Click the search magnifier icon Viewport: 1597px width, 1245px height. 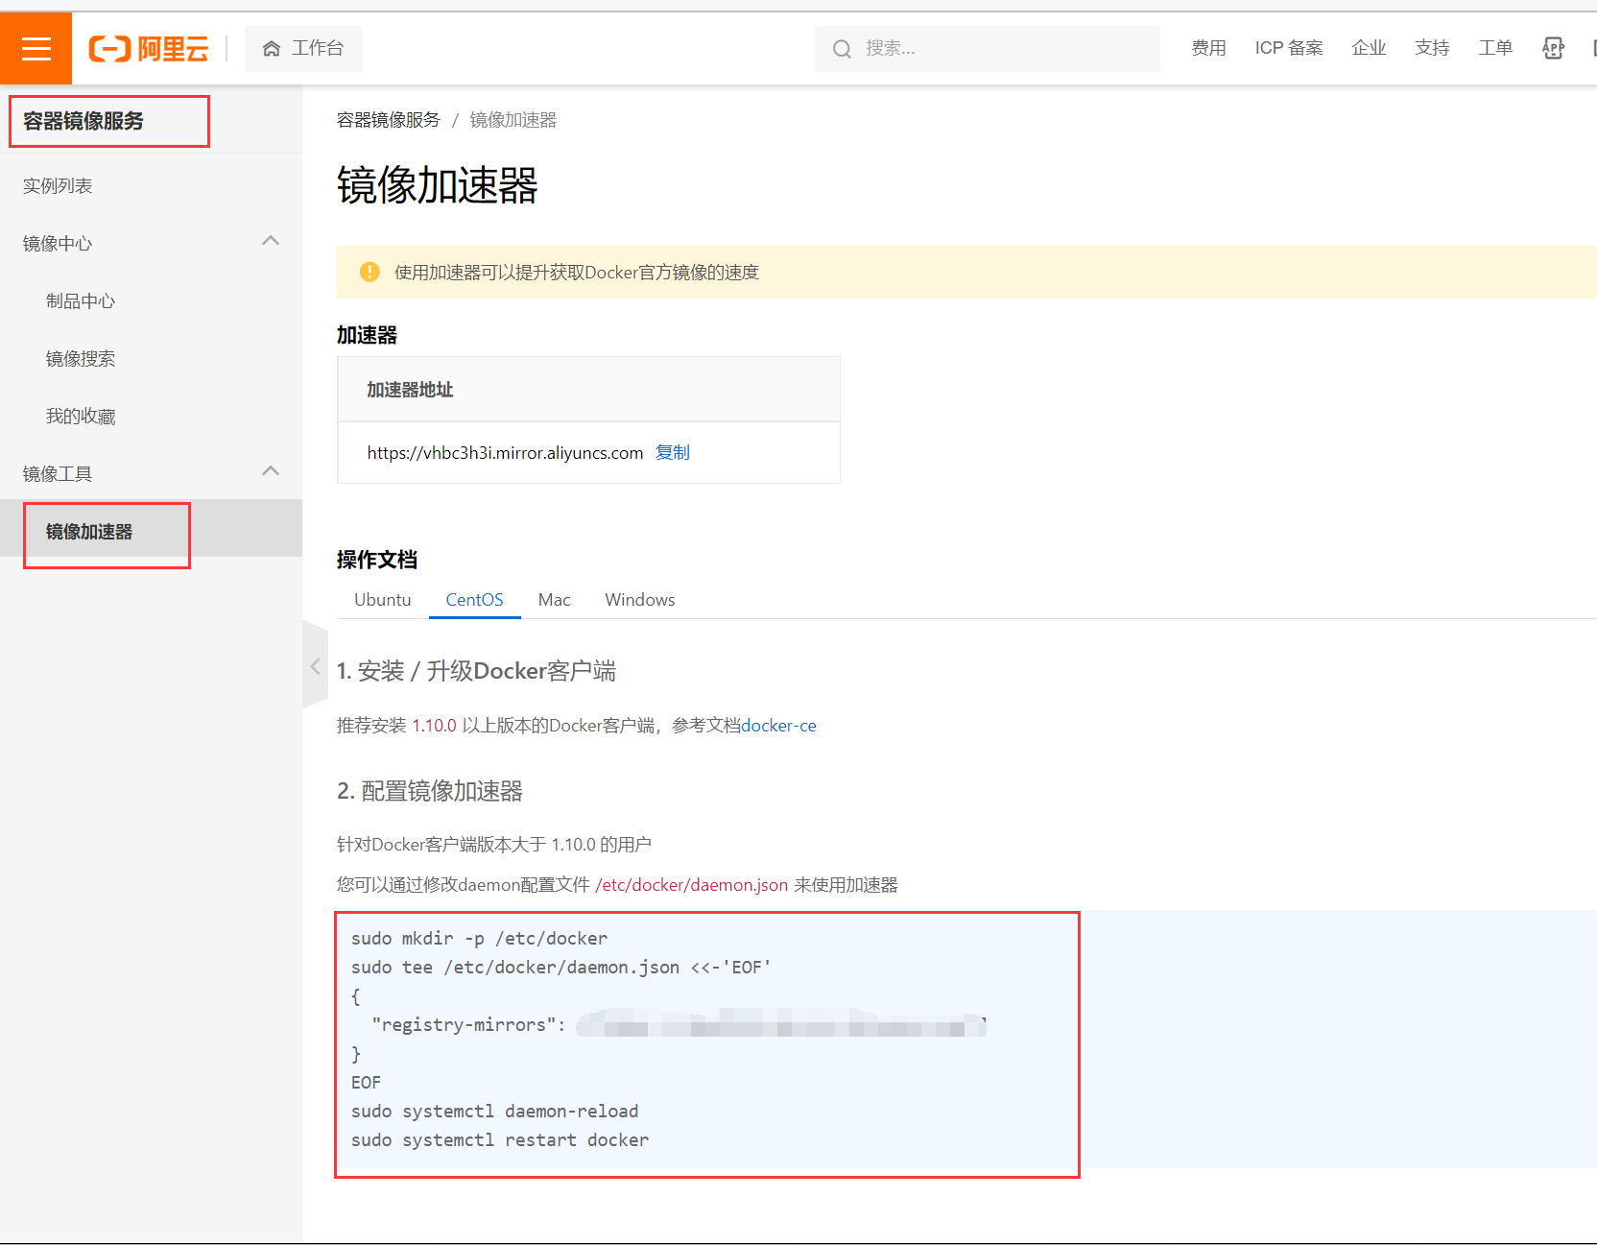point(842,48)
